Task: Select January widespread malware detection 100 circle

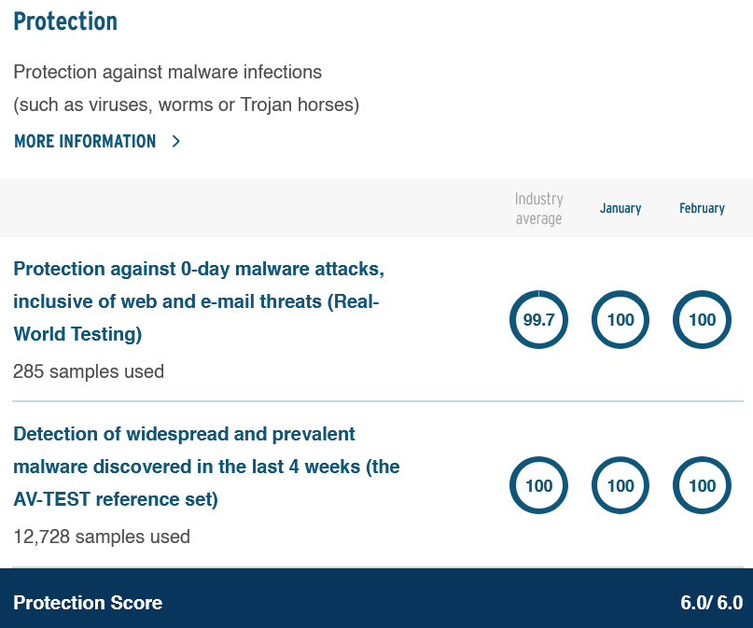Action: (621, 485)
